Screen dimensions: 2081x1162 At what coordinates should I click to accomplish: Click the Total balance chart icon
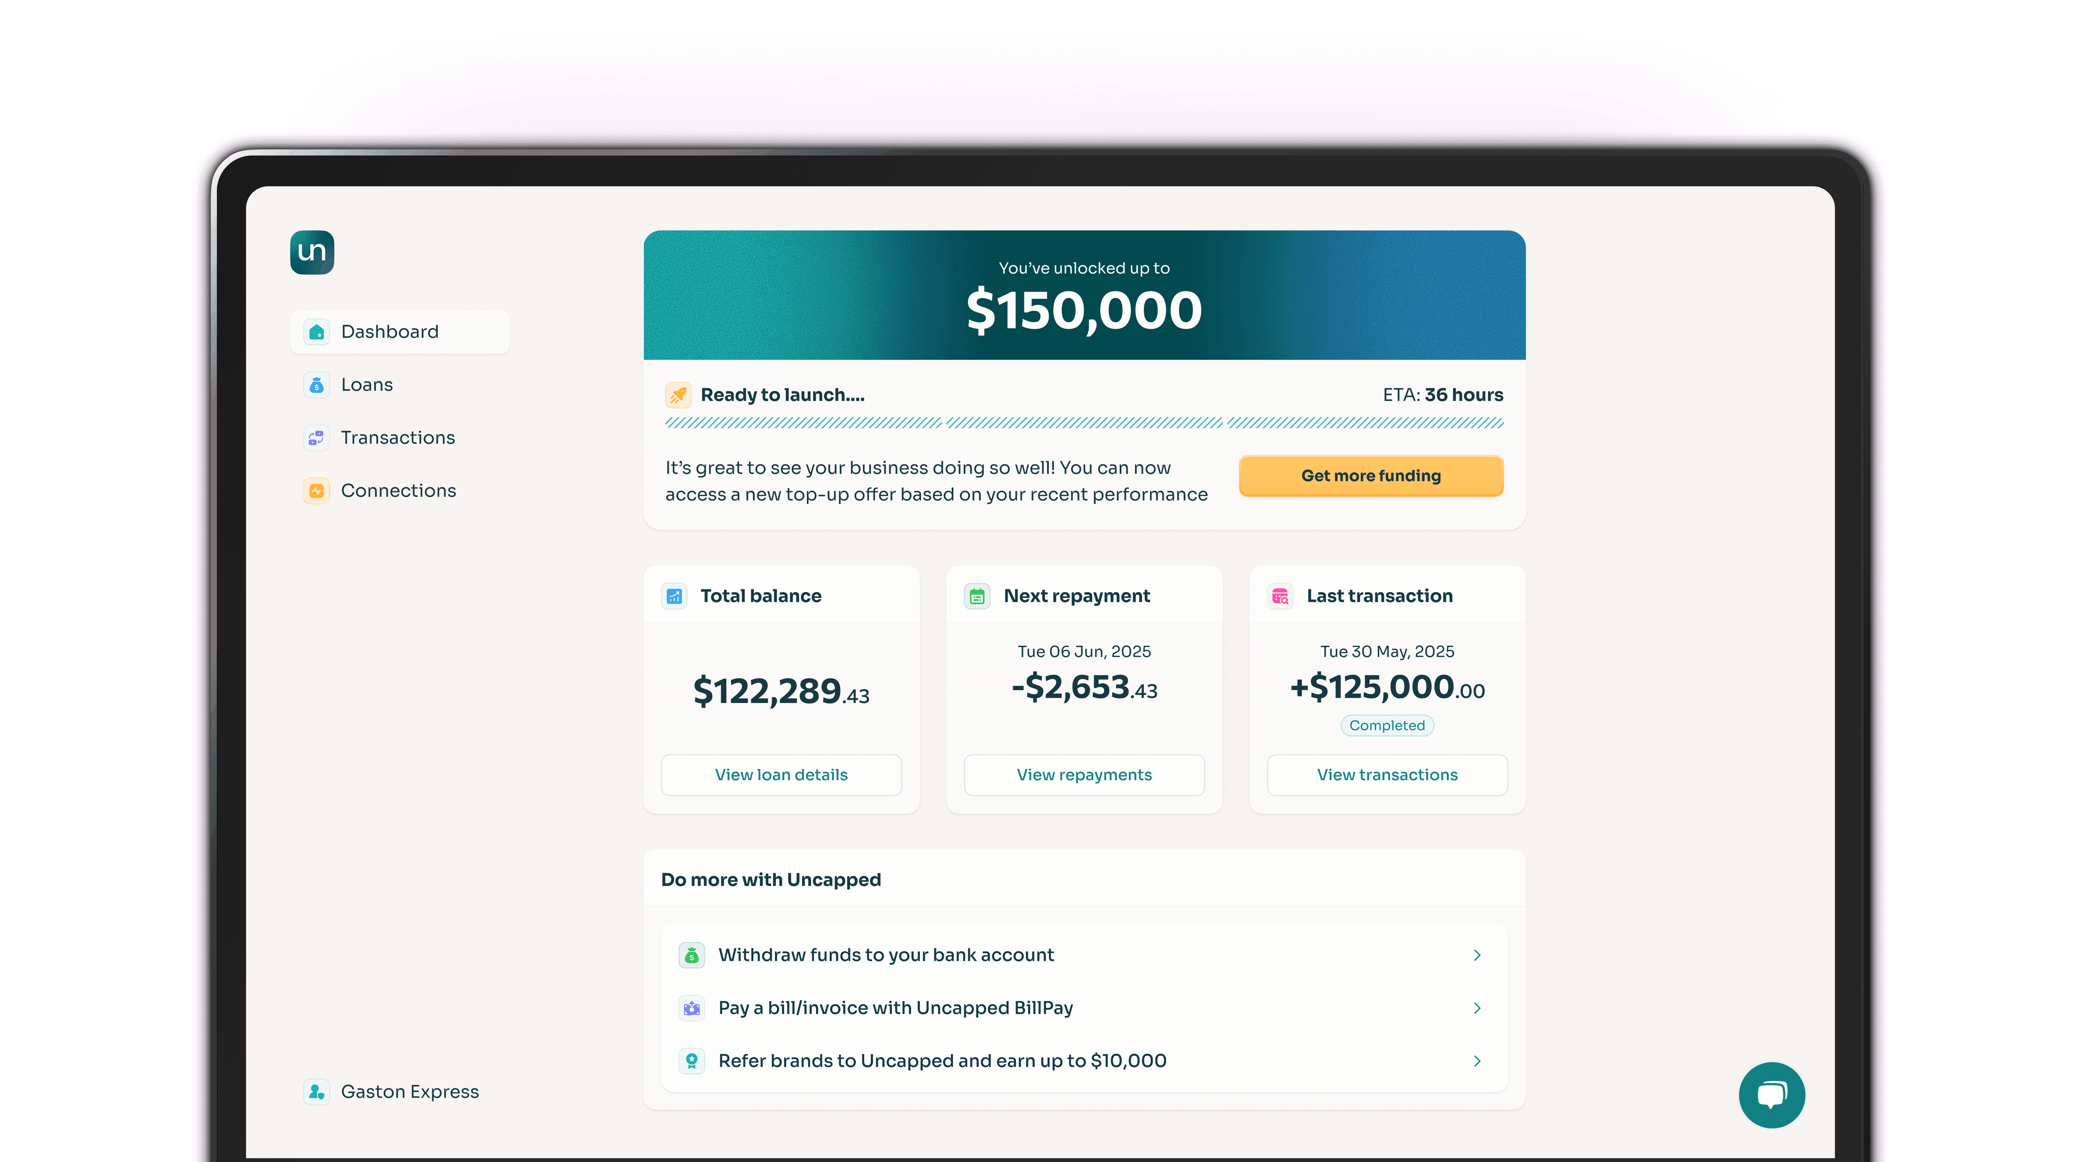674,596
